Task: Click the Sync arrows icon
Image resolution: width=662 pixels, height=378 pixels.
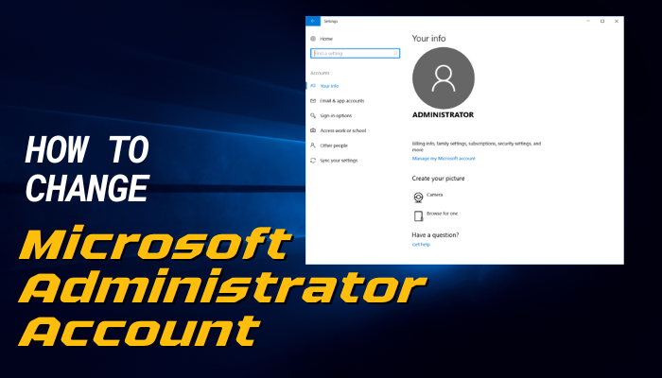Action: point(313,161)
